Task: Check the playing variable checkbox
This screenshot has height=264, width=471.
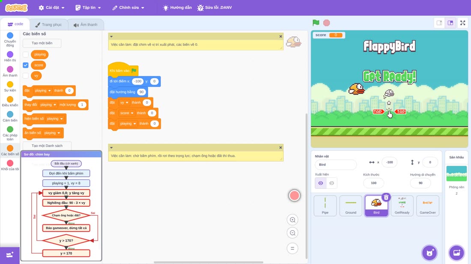Action: (26, 55)
